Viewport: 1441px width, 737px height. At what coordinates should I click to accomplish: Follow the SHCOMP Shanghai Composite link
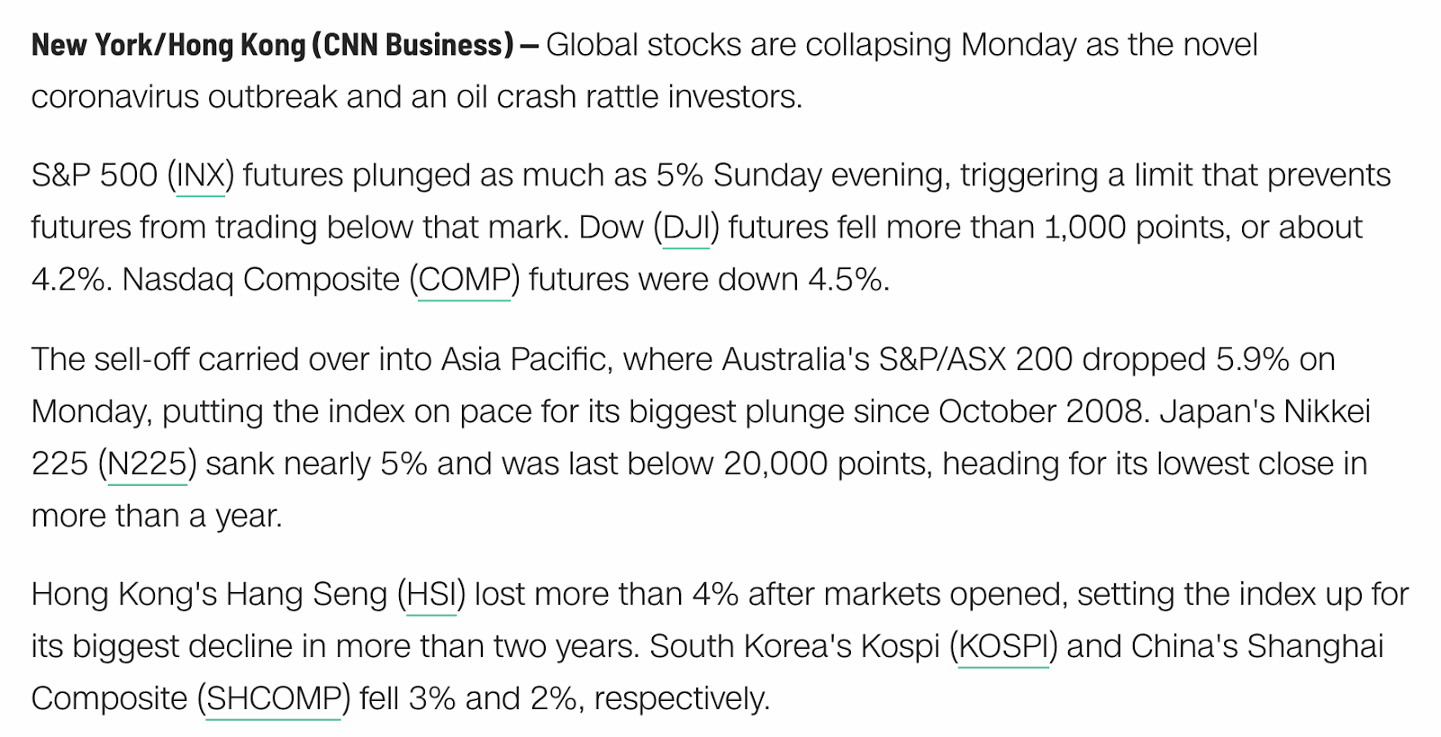coord(273,699)
